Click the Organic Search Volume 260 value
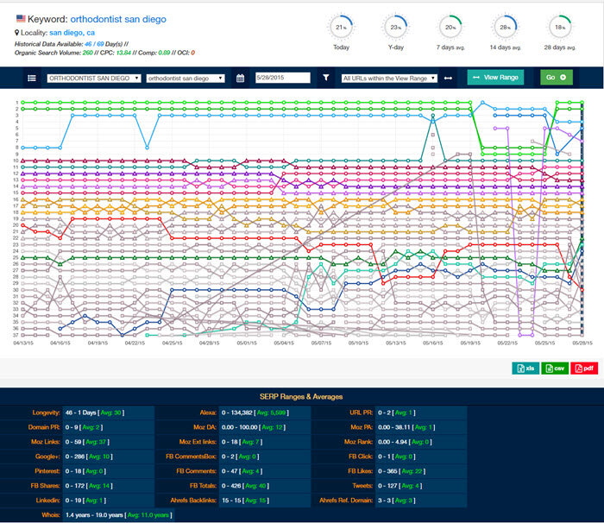This screenshot has height=523, width=604. (88, 53)
